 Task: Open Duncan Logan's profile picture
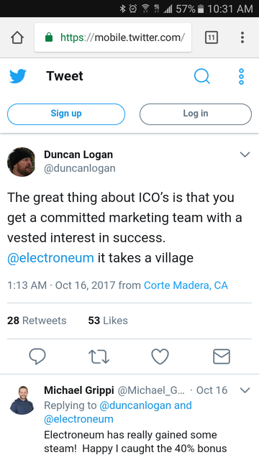(x=21, y=162)
